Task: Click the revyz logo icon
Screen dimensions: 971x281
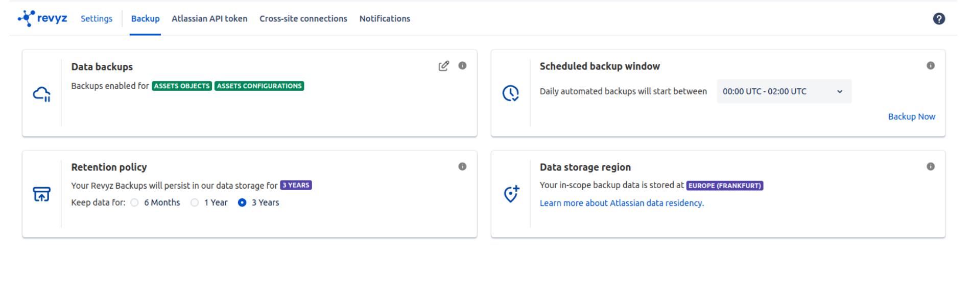Action: pos(27,18)
